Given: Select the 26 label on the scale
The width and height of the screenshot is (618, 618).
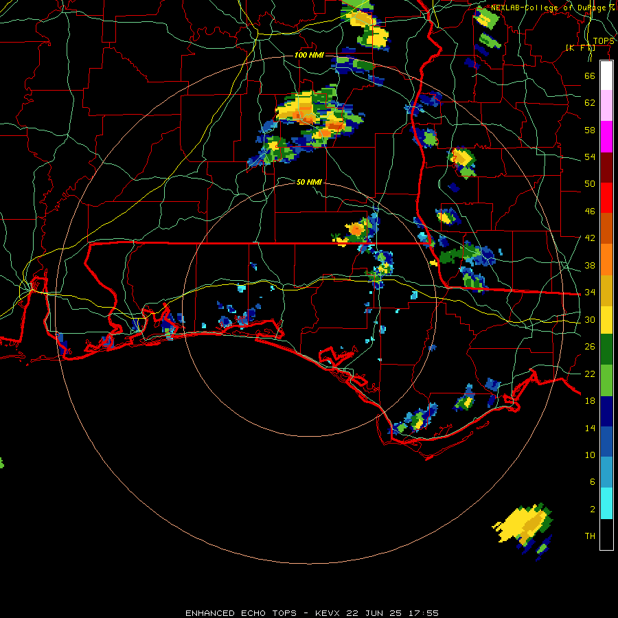Looking at the screenshot, I should (x=590, y=347).
